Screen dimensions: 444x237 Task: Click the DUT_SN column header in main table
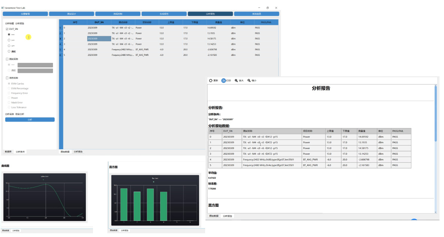pos(99,22)
